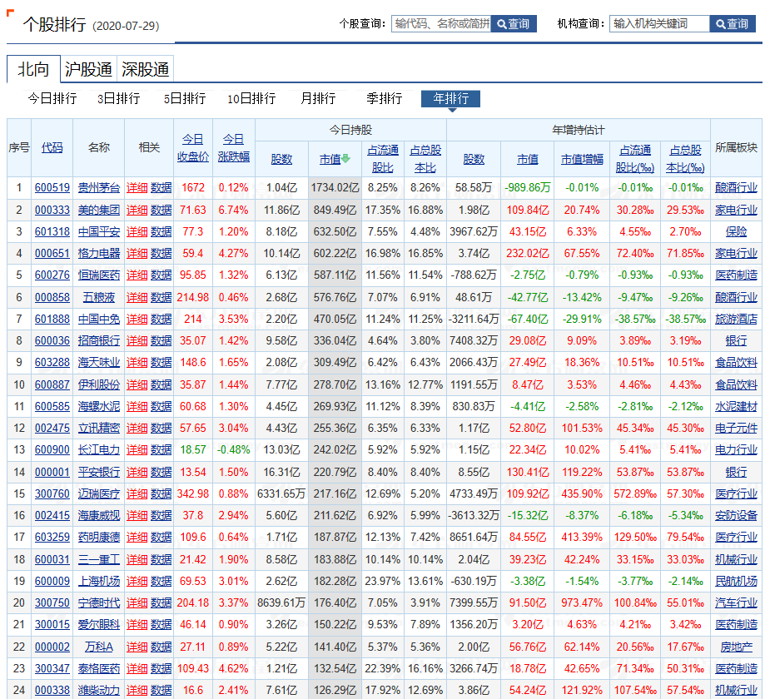Open 详细 for 爱尔眼科 row
Screen dimensions: 765x699
pyautogui.click(x=137, y=624)
